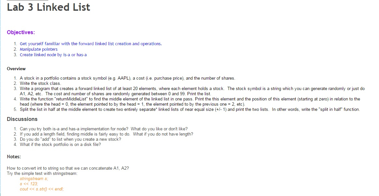Click the cout << s.str() code line
The width and height of the screenshot is (379, 196).
coord(42,189)
